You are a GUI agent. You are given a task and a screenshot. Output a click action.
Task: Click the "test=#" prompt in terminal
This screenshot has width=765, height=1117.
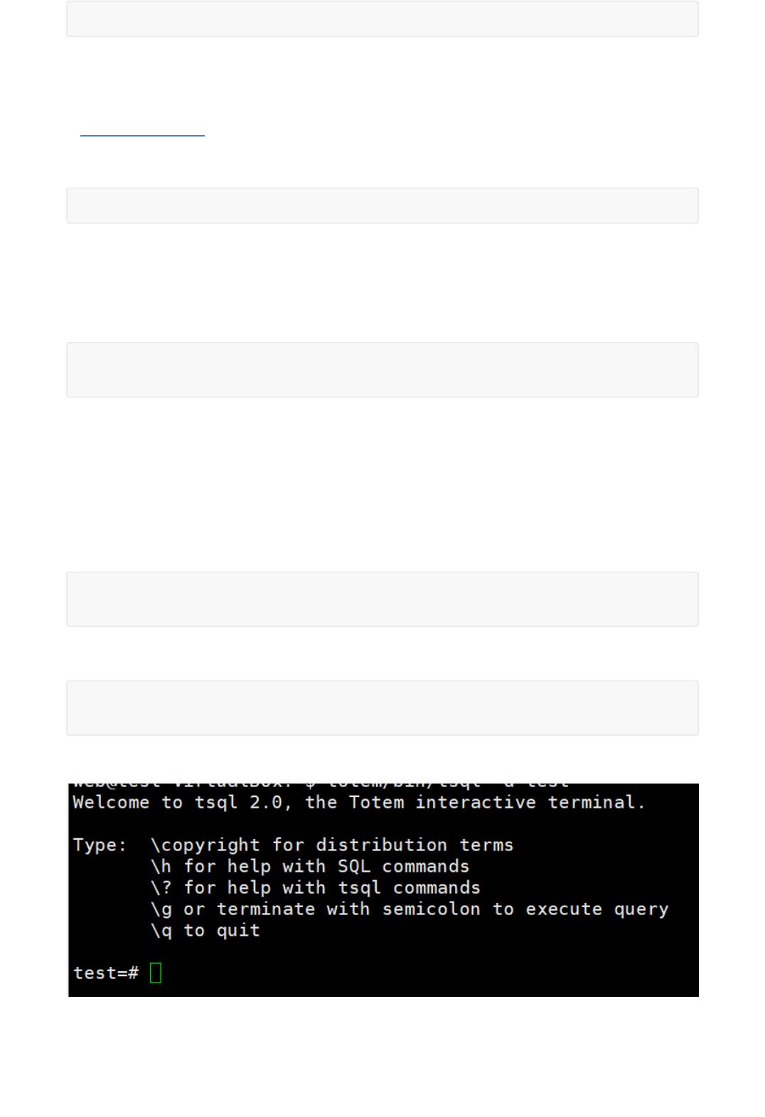point(106,973)
